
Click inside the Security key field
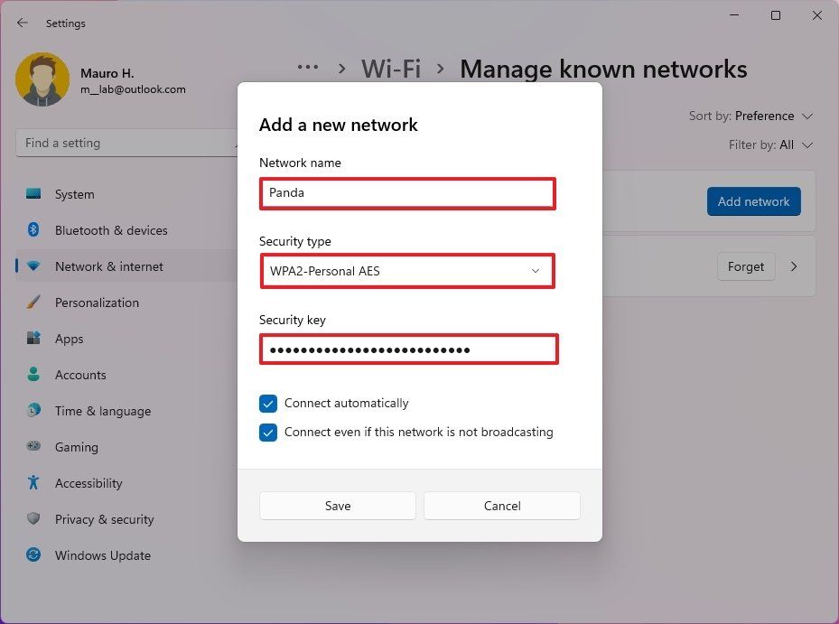[x=408, y=349]
